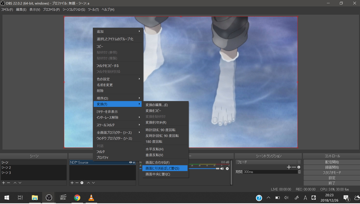Open Task View in the taskbar
This screenshot has height=204, width=360.
[x=20, y=198]
